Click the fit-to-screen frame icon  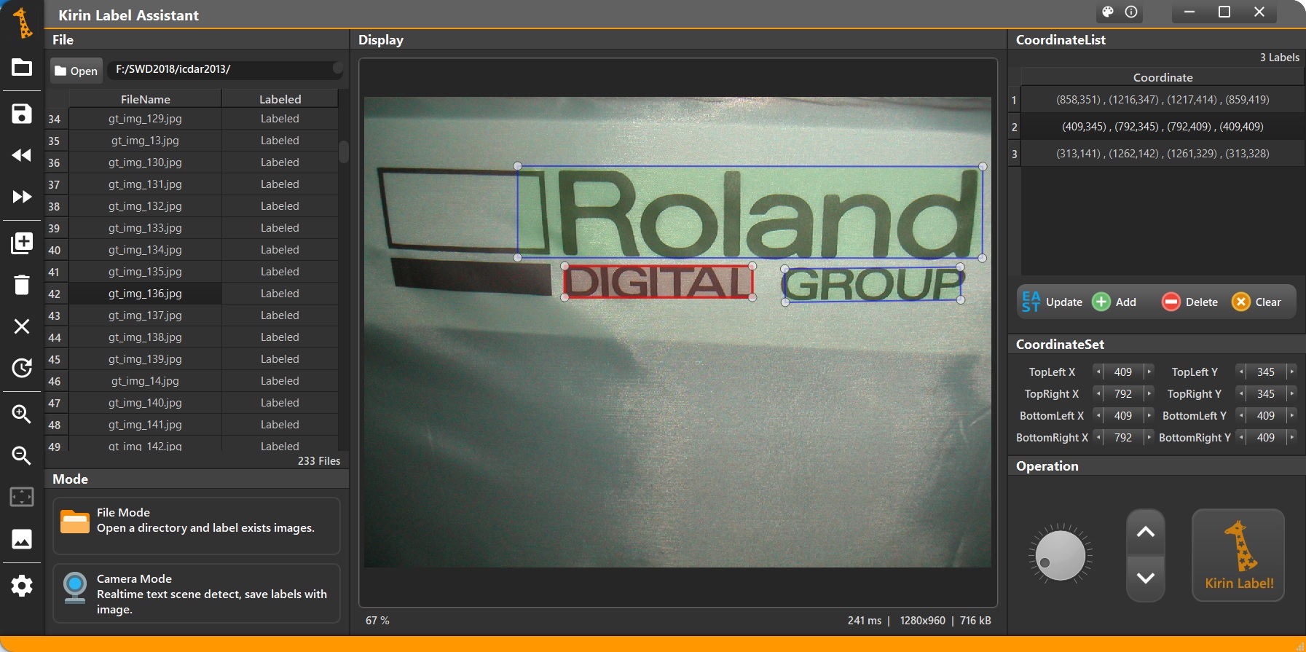tap(22, 497)
